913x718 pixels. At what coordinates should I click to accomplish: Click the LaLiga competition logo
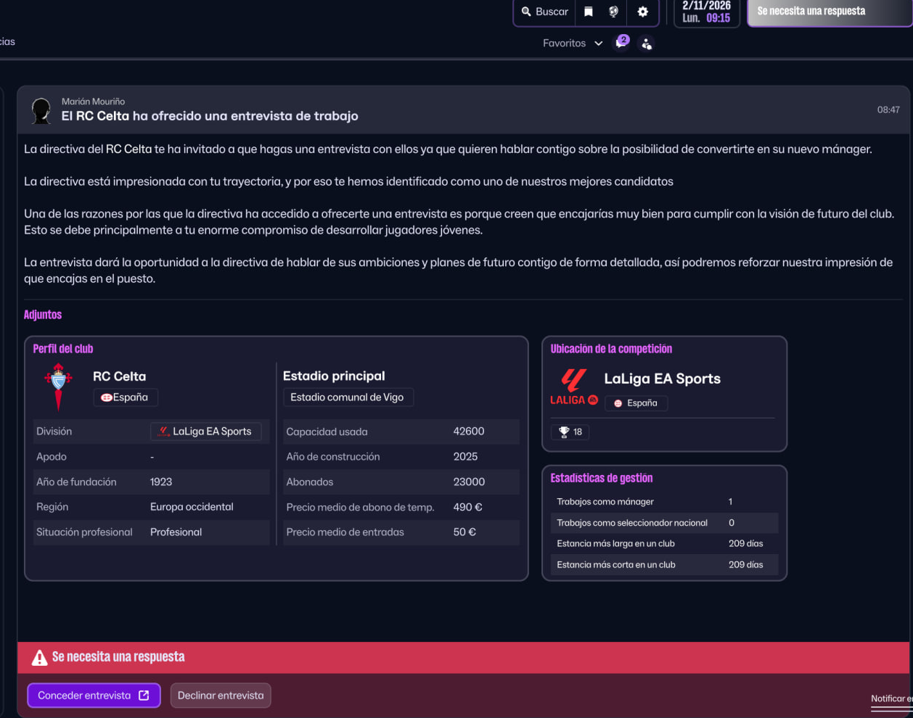pos(574,387)
